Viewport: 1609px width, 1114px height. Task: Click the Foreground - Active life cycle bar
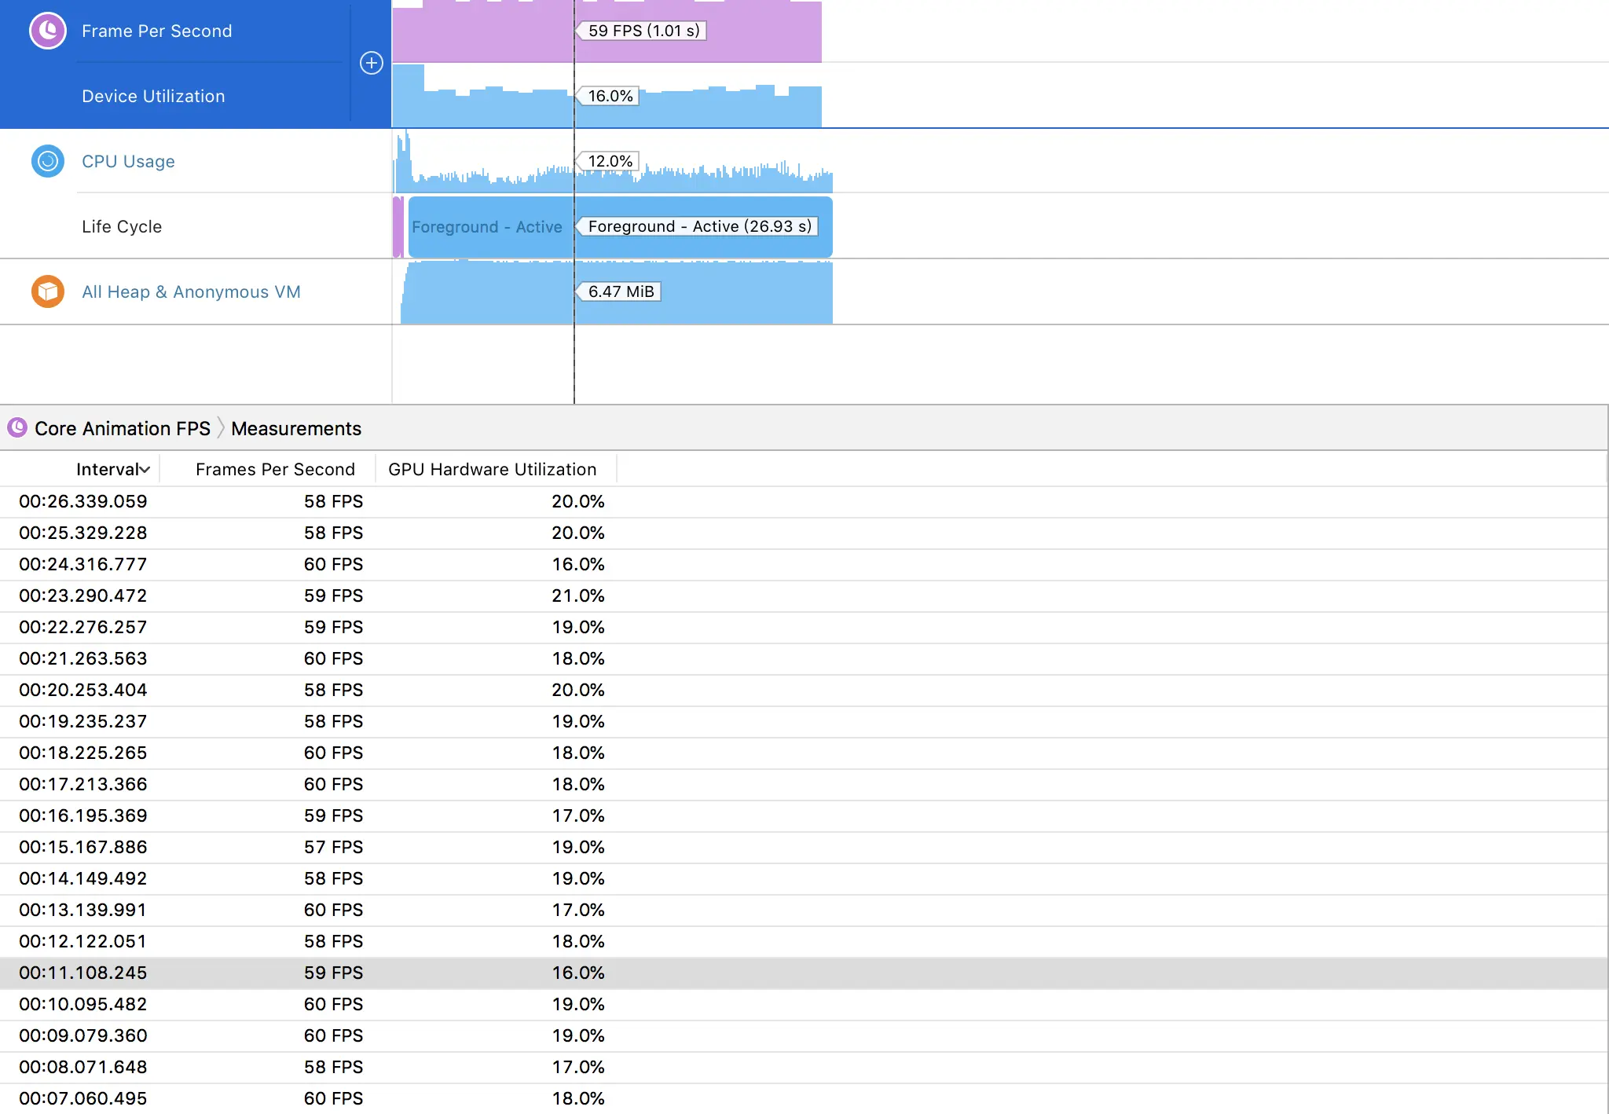click(x=487, y=227)
